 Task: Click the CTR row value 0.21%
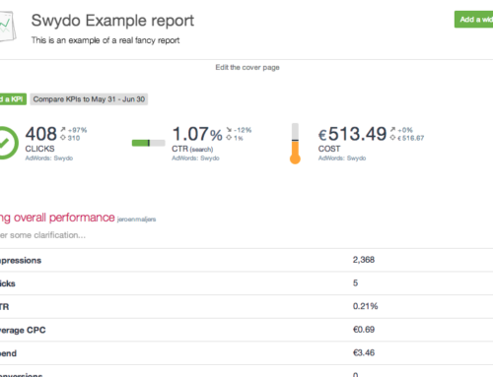365,306
